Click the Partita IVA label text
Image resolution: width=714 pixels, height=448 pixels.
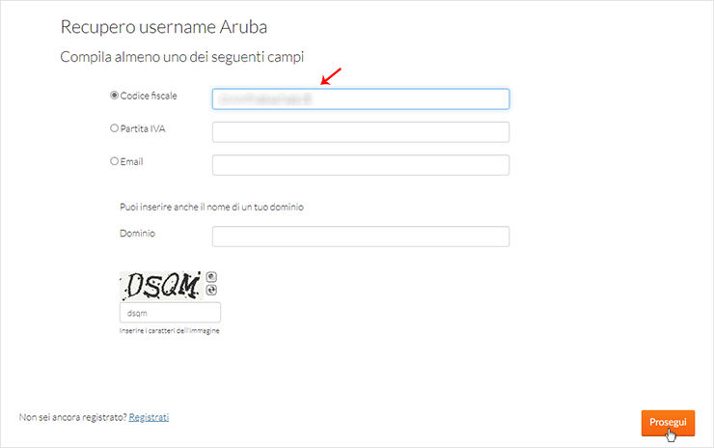(143, 128)
